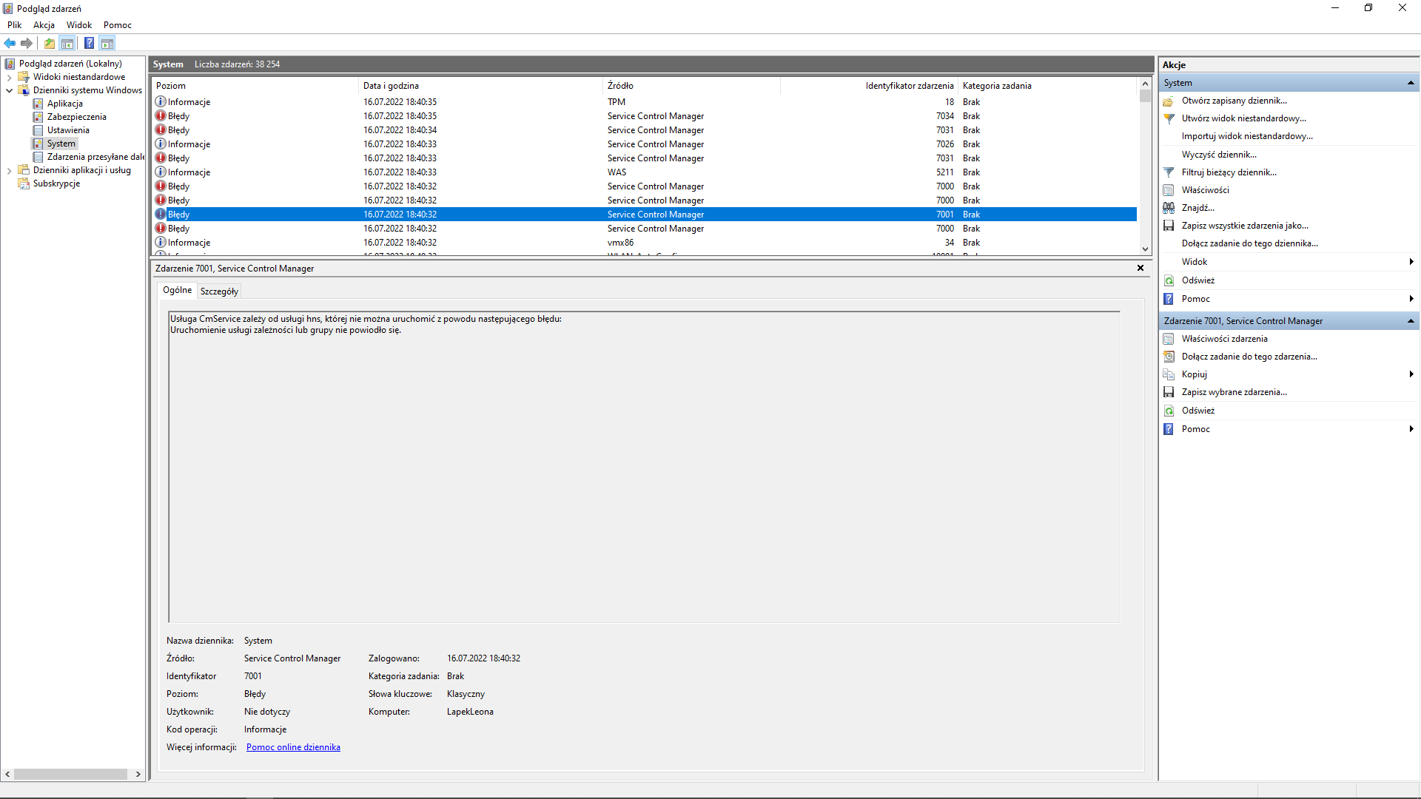This screenshot has height=799, width=1421.
Task: Click the Znajdź binoculars icon
Action: point(1169,208)
